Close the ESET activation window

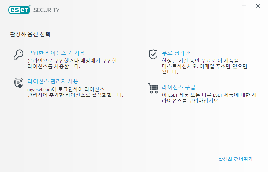(258, 6)
